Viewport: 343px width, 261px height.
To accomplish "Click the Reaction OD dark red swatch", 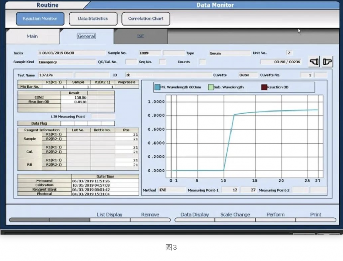I will 264,87.
